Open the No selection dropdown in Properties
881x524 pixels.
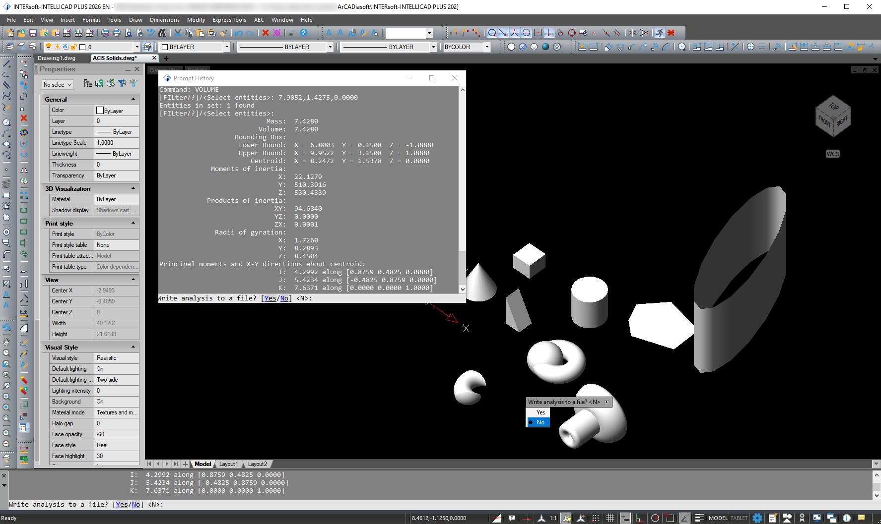coord(58,85)
